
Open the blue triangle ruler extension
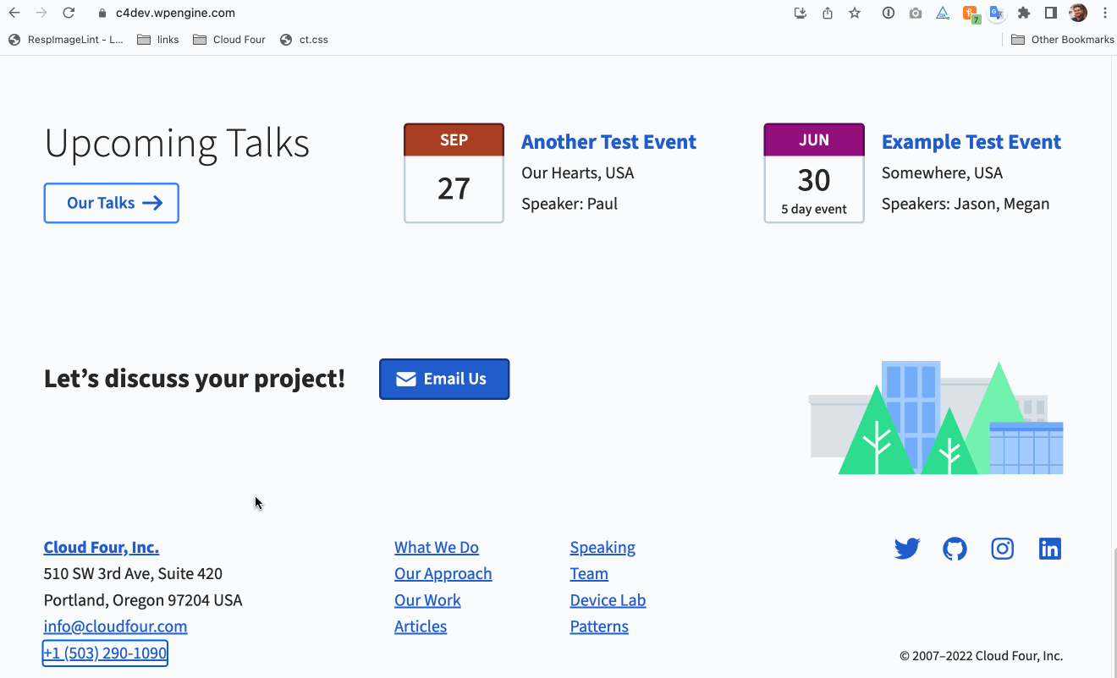tap(943, 13)
